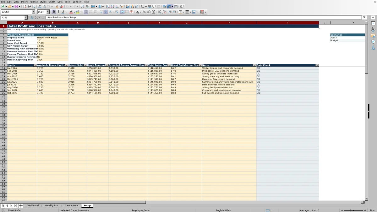Open the Font Name dropdown

pyautogui.click(x=33, y=12)
